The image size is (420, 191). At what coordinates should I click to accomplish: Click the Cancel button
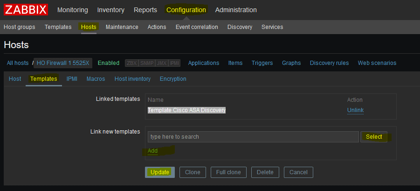pos(298,172)
